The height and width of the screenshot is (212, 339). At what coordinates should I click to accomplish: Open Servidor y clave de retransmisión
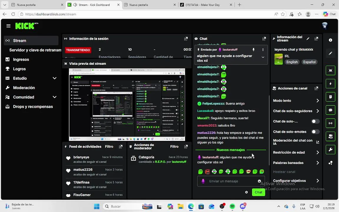click(x=35, y=50)
